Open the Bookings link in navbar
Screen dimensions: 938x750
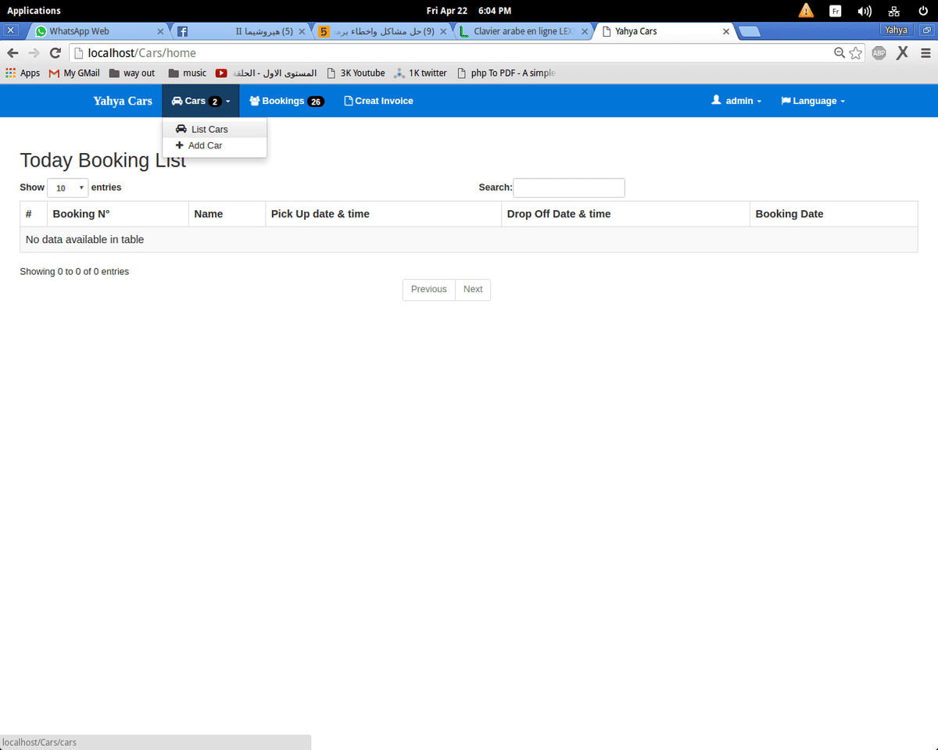(x=286, y=101)
